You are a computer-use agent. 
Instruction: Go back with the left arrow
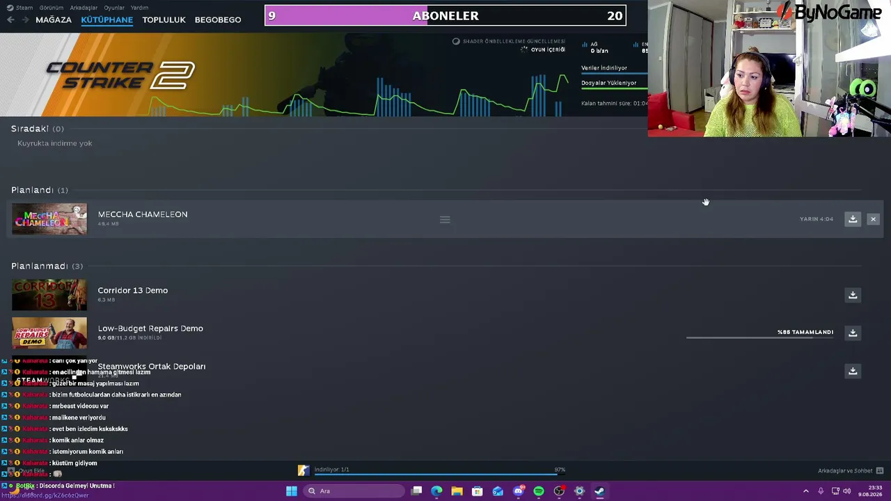[10, 19]
